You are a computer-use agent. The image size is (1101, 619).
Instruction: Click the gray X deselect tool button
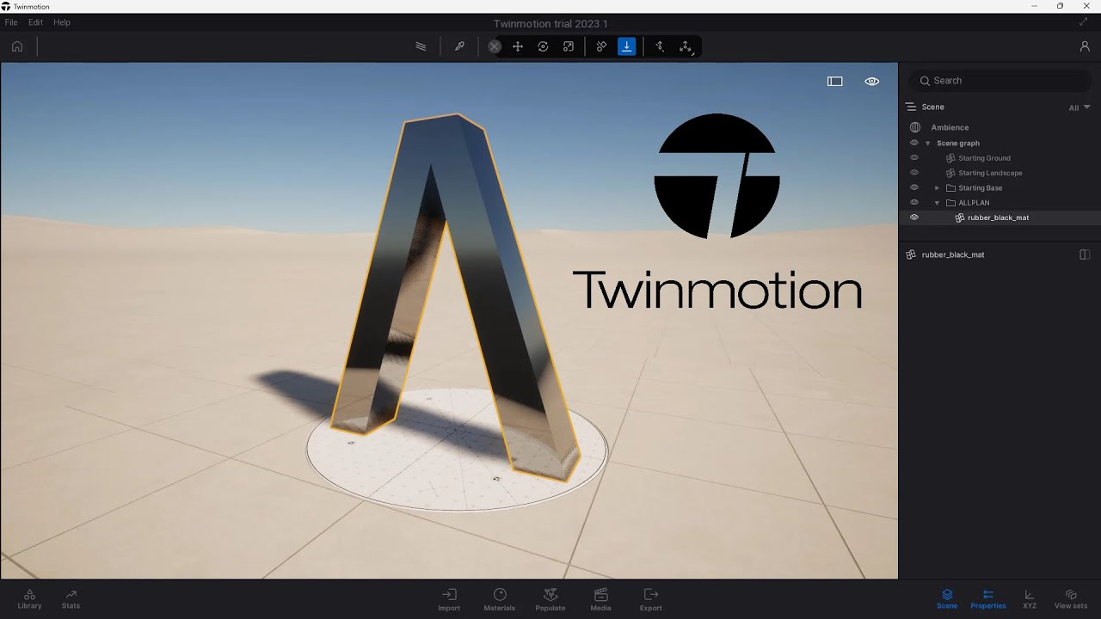[x=495, y=46]
